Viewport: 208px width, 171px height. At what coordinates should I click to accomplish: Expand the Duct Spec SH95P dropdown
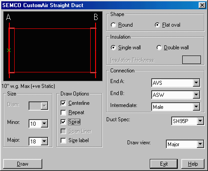click(x=200, y=121)
